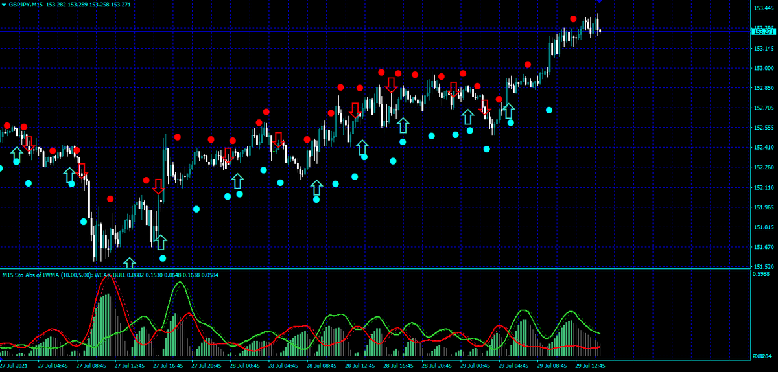Click the highest red dot near the 153.3 level
The height and width of the screenshot is (372, 778).
(573, 19)
